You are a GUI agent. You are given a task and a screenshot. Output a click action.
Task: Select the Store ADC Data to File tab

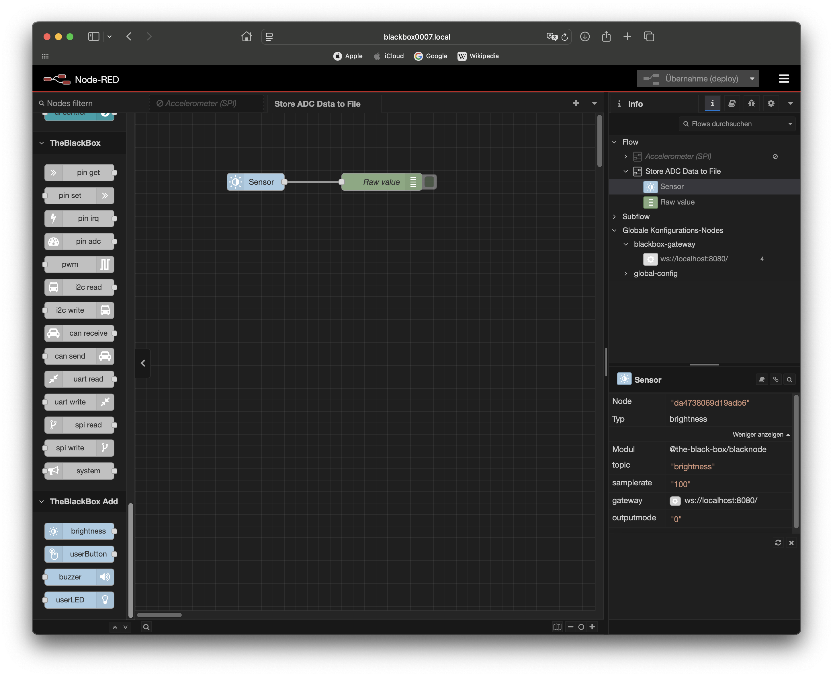tap(317, 104)
